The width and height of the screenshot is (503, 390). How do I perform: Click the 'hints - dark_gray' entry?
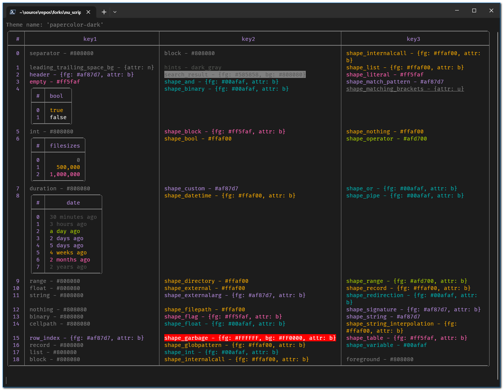193,67
